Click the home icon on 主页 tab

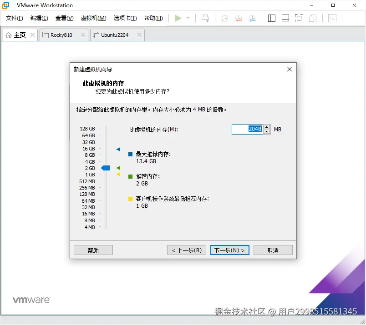pyautogui.click(x=8, y=35)
